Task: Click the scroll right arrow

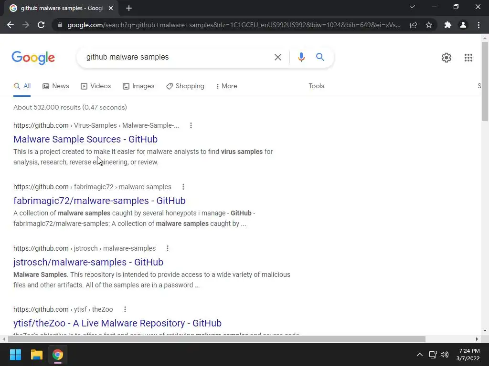Action: coord(477,339)
